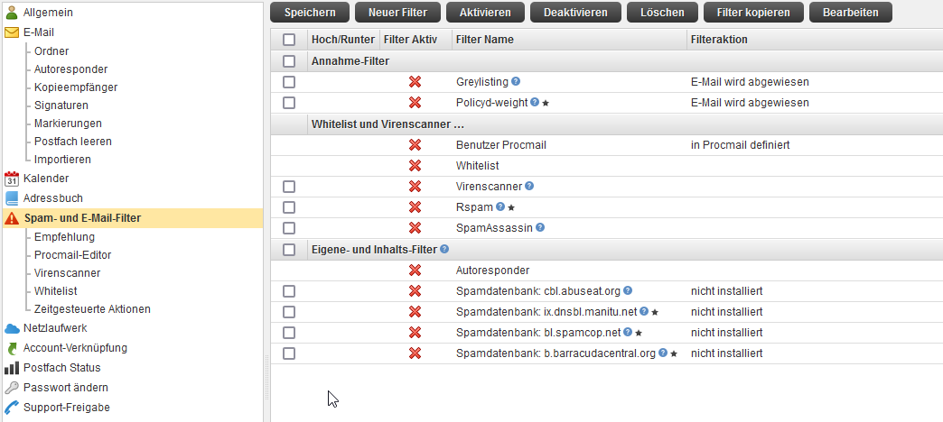This screenshot has height=422, width=943.
Task: Check the Annahme-Filter group checkbox
Action: tap(289, 60)
